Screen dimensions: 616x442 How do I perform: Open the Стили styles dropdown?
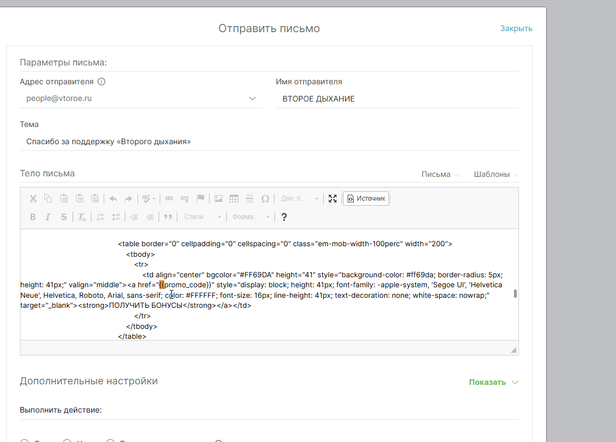(203, 217)
